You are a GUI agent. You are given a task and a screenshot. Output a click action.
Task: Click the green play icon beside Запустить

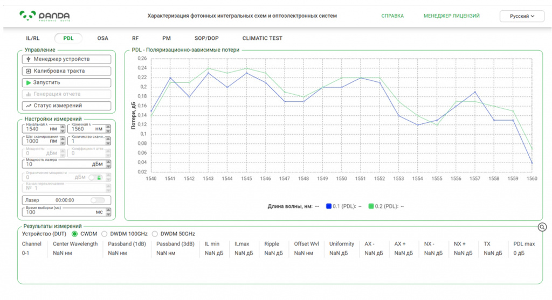click(29, 82)
